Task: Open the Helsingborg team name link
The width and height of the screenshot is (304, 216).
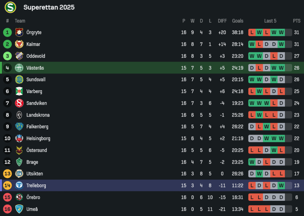Action: pos(38,138)
